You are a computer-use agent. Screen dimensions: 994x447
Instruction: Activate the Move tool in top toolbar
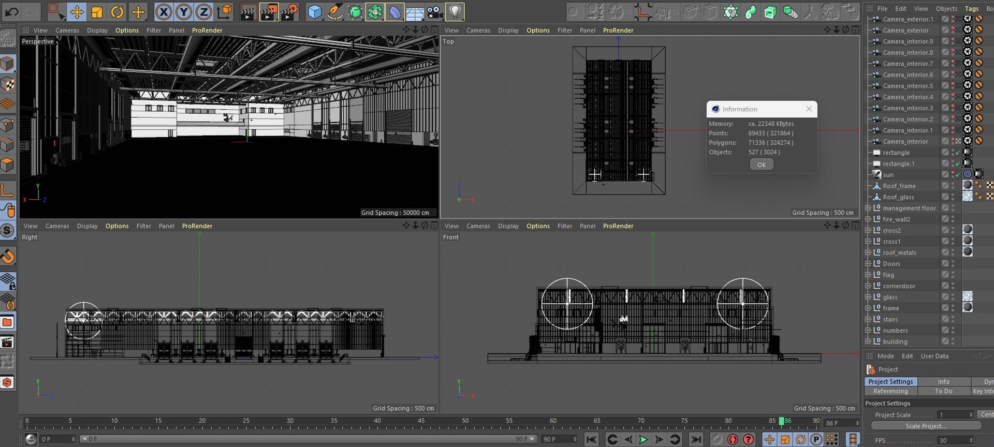click(77, 11)
